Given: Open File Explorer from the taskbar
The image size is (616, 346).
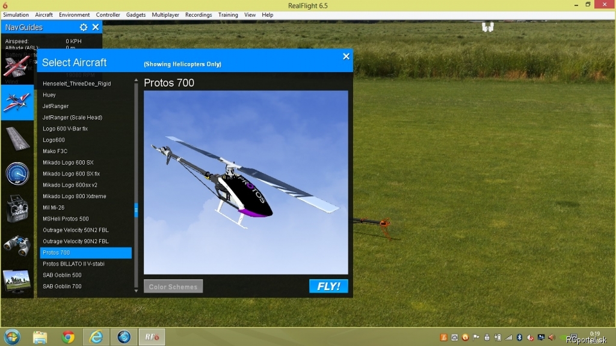Looking at the screenshot, I should pos(40,338).
